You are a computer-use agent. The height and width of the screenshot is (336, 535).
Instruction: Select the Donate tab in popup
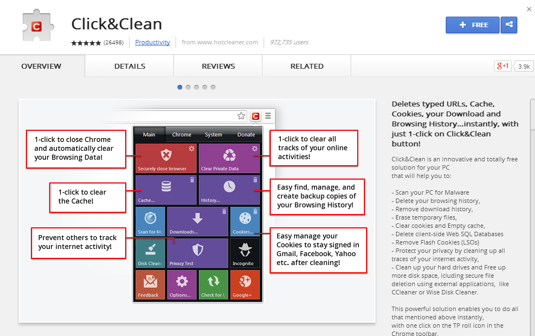(x=246, y=135)
